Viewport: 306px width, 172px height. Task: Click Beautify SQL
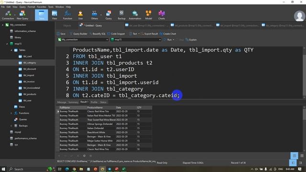click(98, 34)
